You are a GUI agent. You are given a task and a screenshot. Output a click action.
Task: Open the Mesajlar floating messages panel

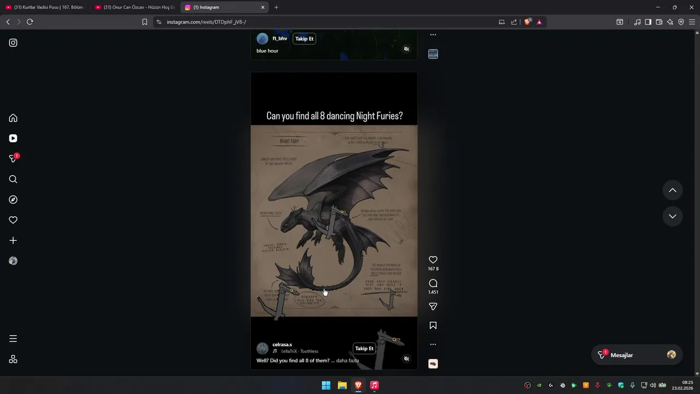(x=637, y=355)
